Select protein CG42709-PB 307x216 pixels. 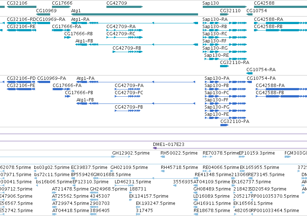coord(127,111)
